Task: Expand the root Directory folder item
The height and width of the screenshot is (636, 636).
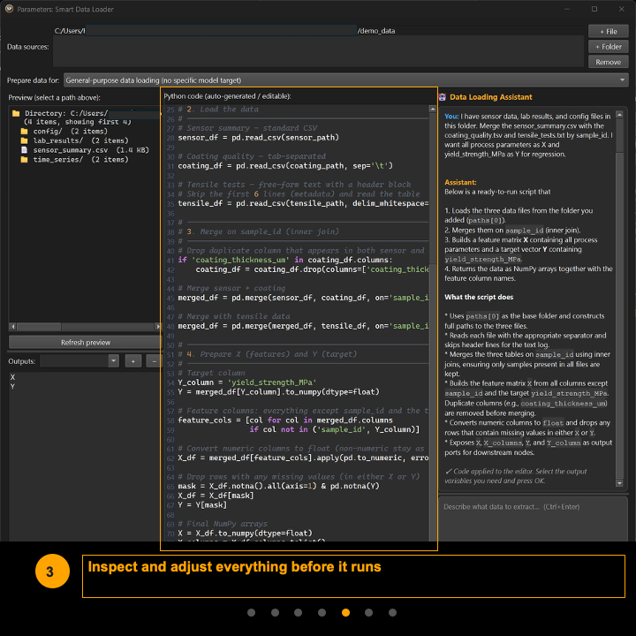Action: click(16, 113)
